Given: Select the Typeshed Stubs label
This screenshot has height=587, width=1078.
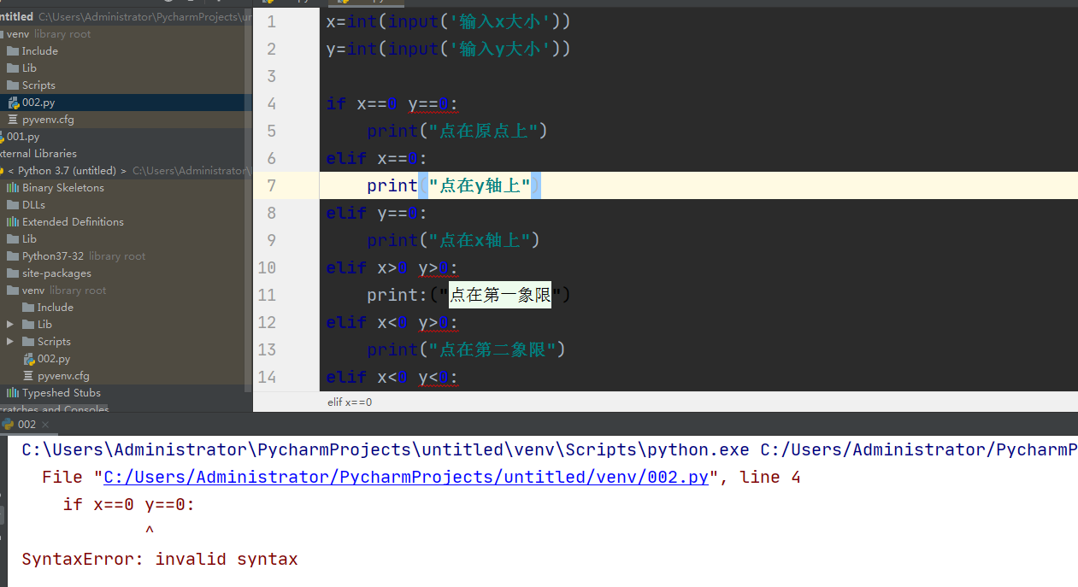Looking at the screenshot, I should tap(62, 393).
